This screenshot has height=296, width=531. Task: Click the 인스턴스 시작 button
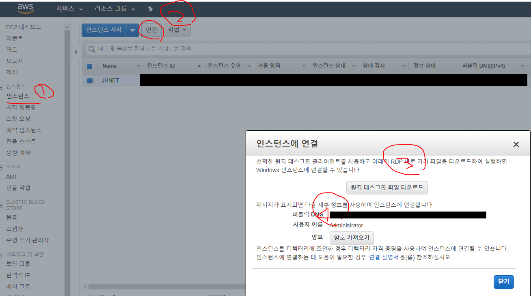tap(104, 30)
